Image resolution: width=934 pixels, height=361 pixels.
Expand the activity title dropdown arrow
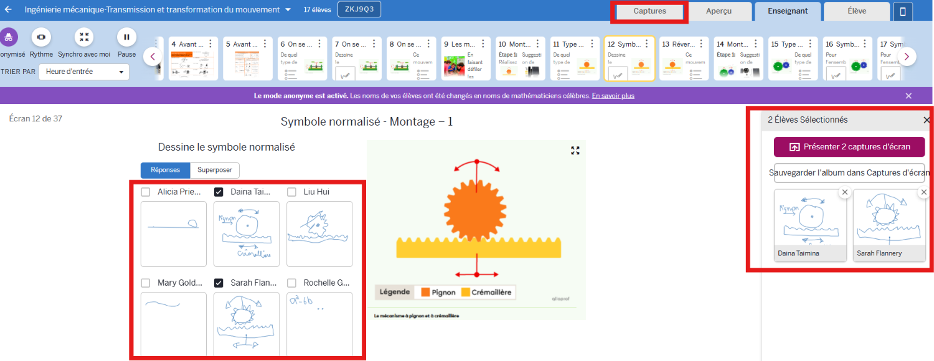pos(288,10)
